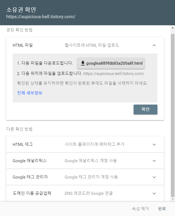Click 'Google 태그 관리자 계정 사용' description
Viewport: 175px width, 216px height.
pos(91,177)
